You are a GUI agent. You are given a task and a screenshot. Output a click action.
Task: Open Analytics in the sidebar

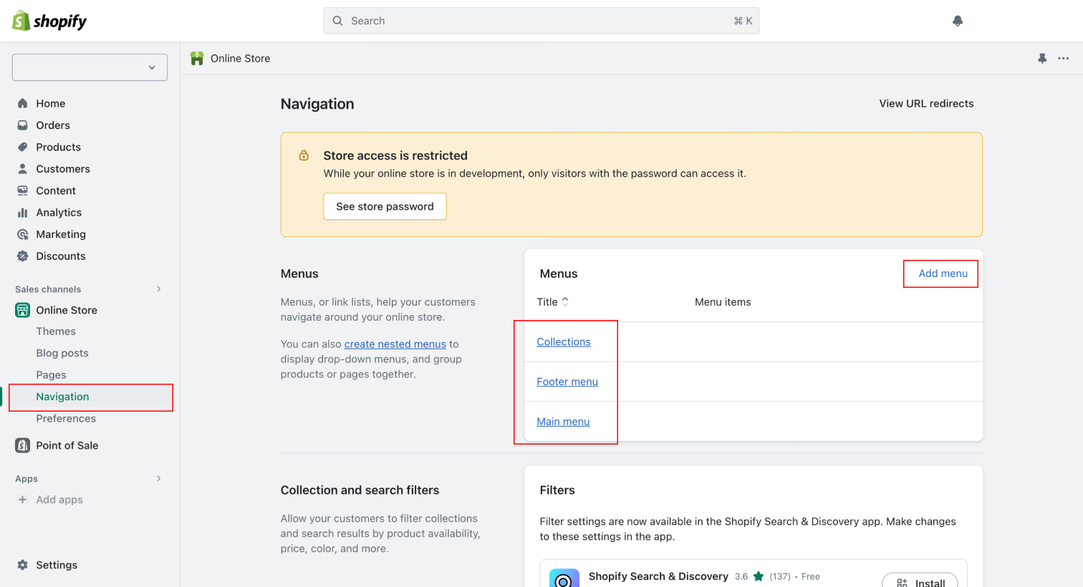coord(59,213)
